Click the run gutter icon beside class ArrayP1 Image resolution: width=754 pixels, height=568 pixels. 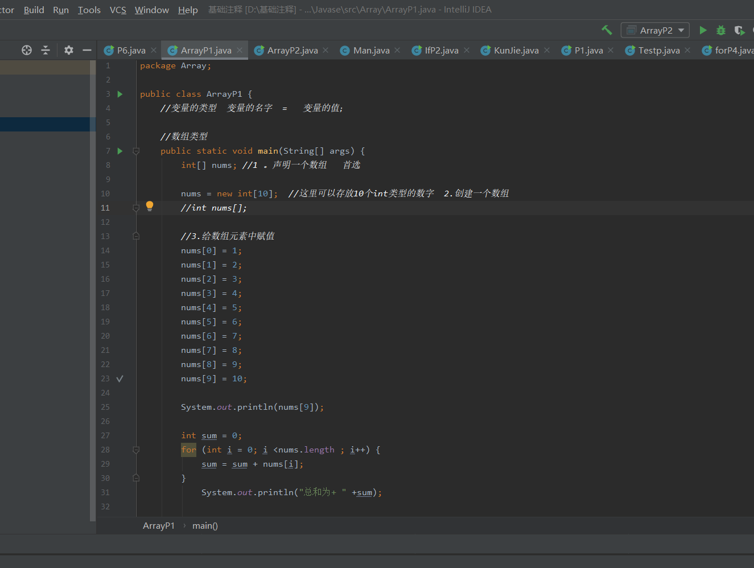point(120,94)
